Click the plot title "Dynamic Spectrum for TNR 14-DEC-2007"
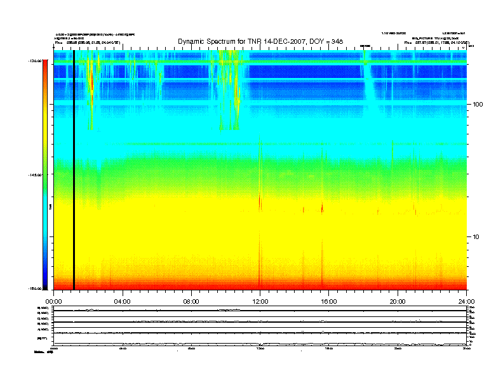Viewport: 503px width, 388px height. coord(241,42)
